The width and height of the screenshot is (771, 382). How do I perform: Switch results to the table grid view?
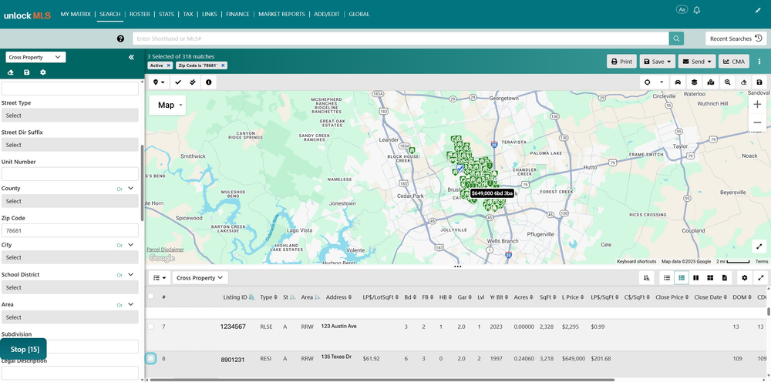click(x=681, y=278)
